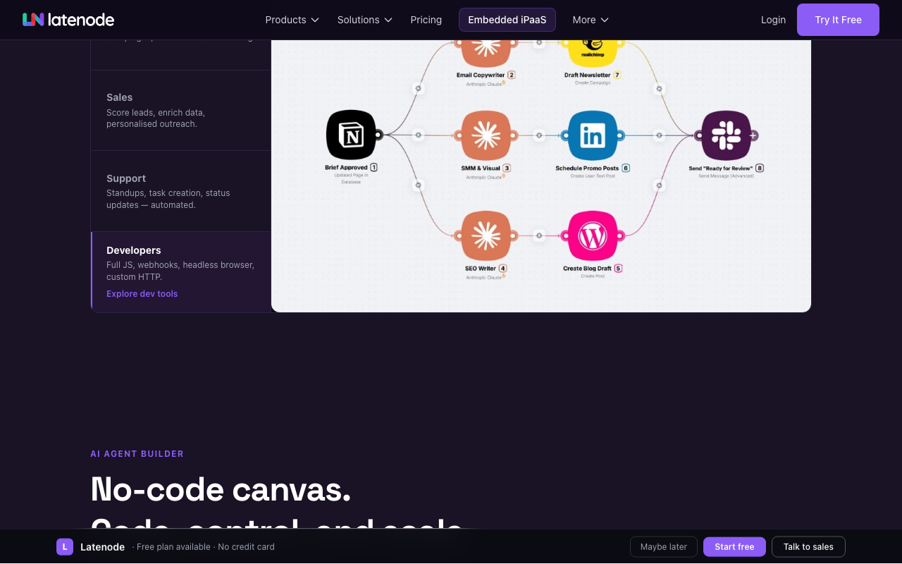
Task: Click the 'Send Ready for Review' label
Action: (722, 168)
